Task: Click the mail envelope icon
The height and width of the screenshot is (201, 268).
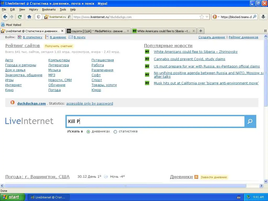Action: (x=71, y=37)
